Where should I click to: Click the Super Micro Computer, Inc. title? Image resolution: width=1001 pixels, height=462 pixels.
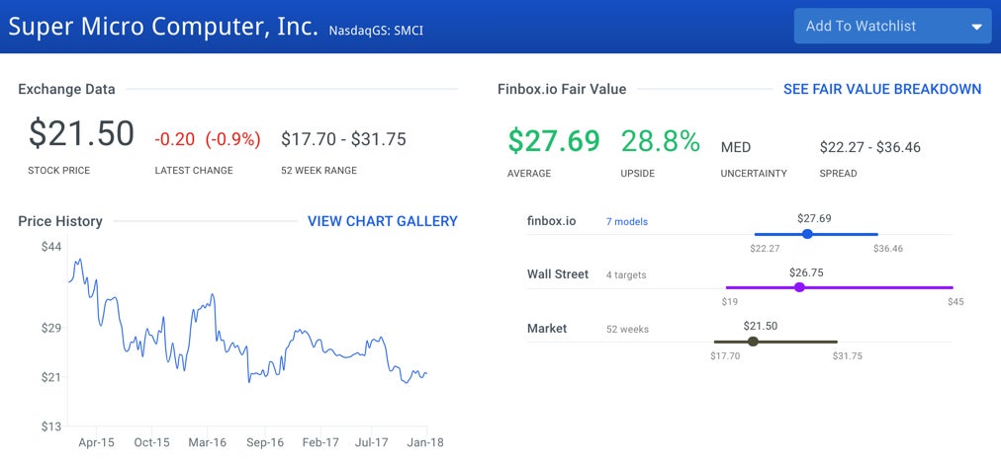click(x=163, y=26)
